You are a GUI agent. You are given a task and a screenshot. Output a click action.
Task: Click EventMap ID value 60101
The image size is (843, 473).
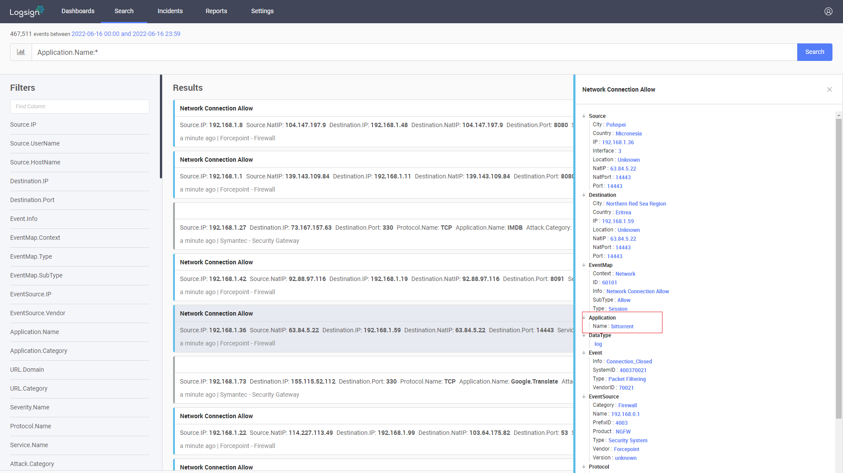609,283
